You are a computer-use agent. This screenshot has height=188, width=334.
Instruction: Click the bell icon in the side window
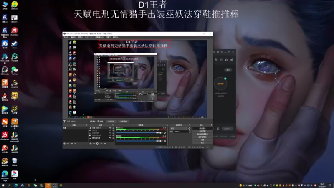point(226,60)
